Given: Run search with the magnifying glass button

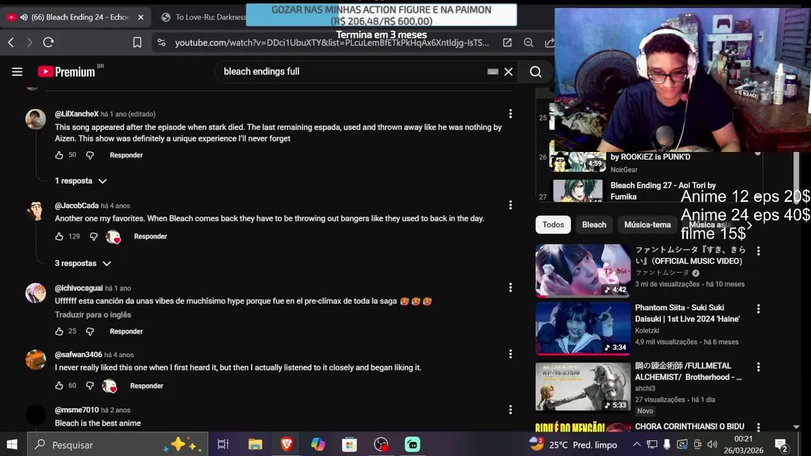Looking at the screenshot, I should (x=535, y=72).
